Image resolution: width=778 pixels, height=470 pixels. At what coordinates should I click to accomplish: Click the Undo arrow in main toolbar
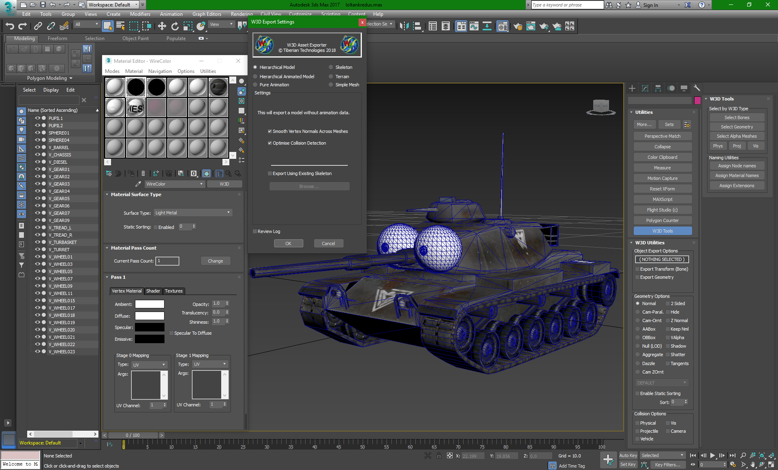tap(10, 26)
